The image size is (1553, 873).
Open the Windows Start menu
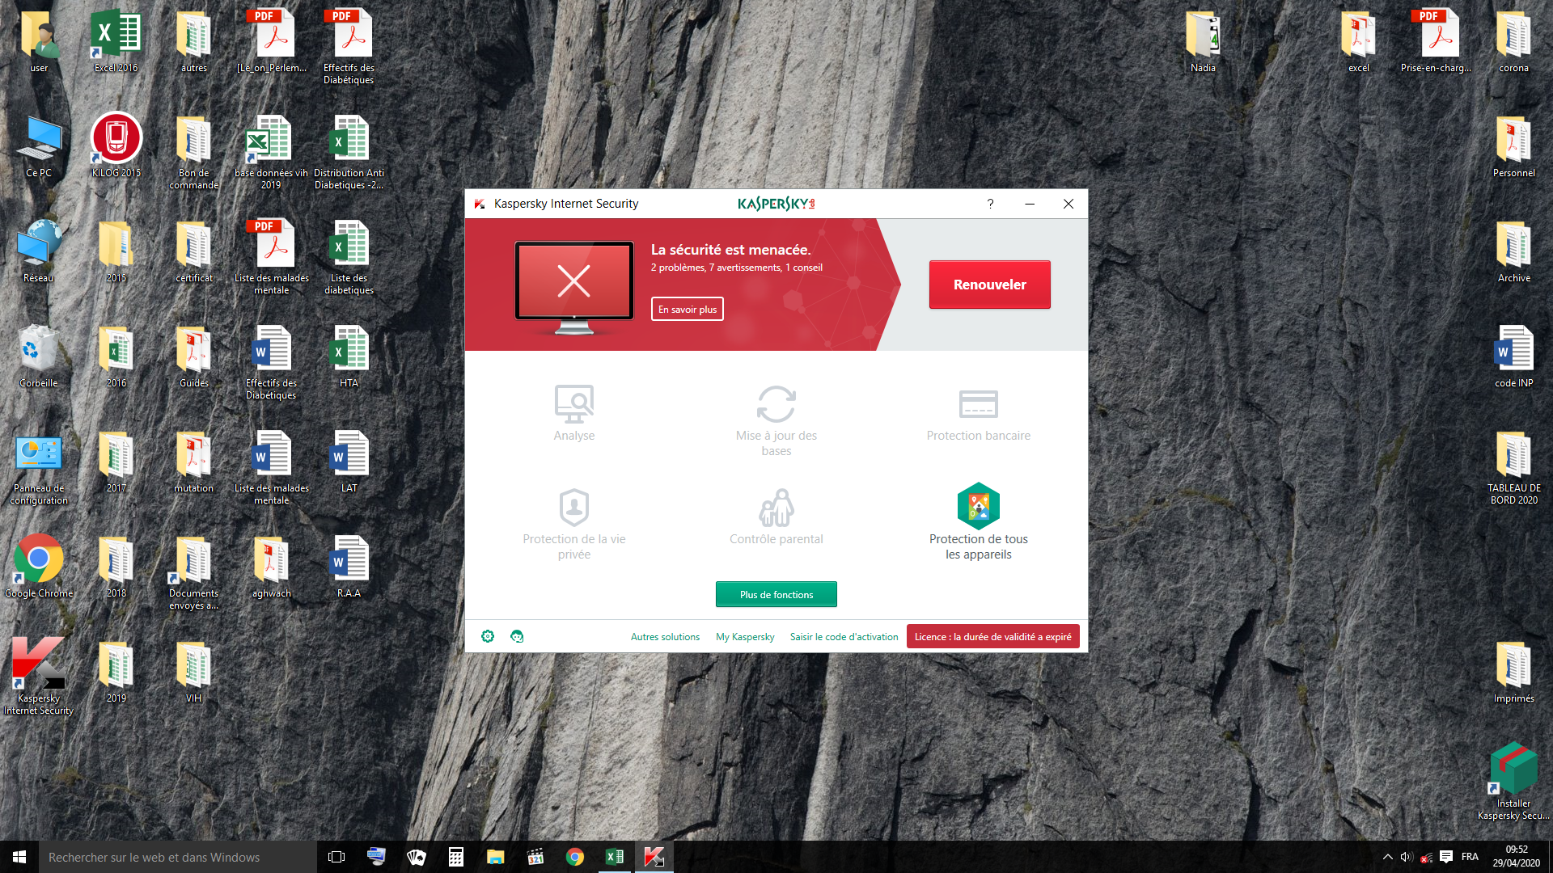(x=19, y=857)
